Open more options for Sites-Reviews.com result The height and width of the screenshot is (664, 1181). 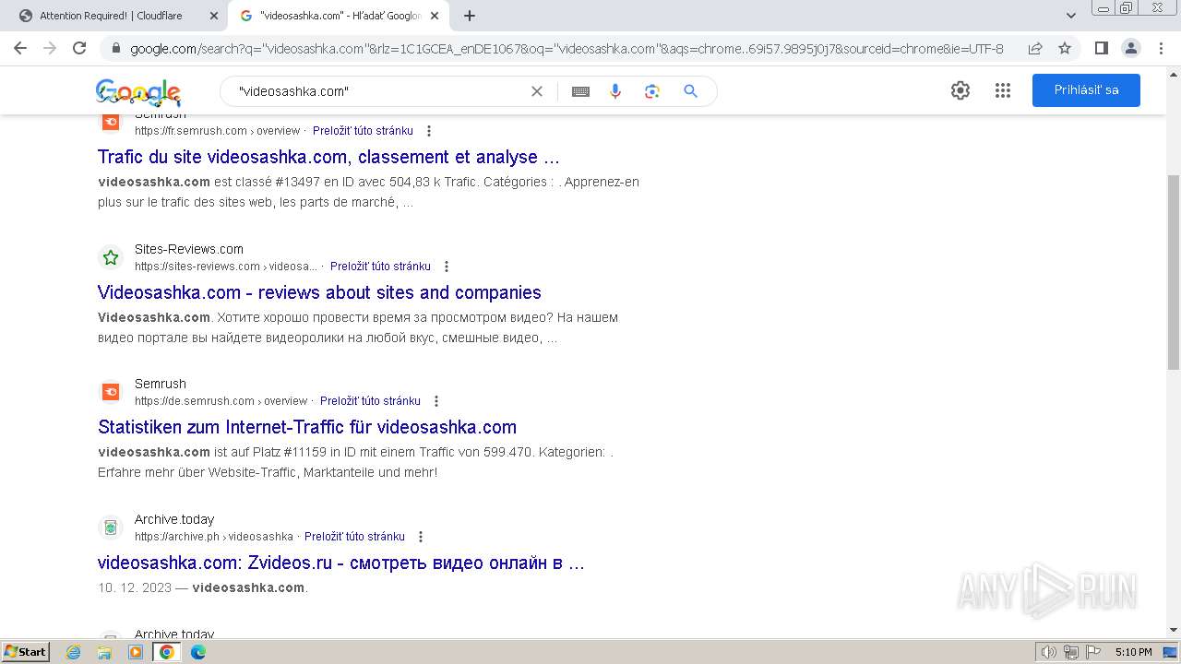tap(447, 267)
